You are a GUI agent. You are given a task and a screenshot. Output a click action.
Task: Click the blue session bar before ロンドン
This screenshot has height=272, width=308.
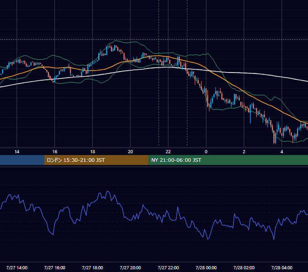pyautogui.click(x=22, y=160)
